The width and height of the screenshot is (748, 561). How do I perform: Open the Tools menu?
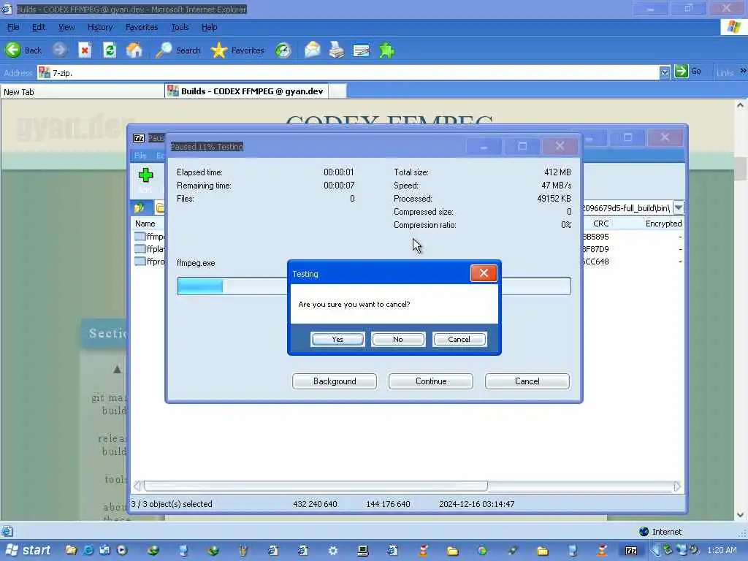click(x=180, y=27)
